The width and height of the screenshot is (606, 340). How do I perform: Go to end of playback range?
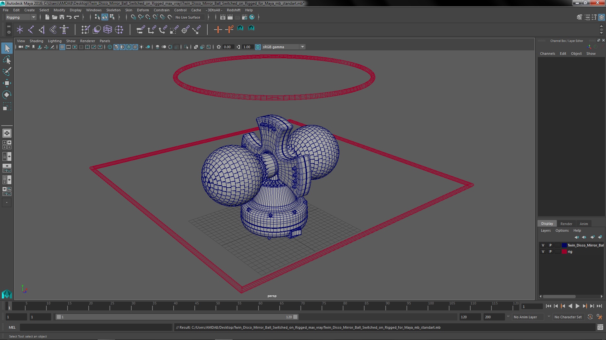pyautogui.click(x=599, y=306)
